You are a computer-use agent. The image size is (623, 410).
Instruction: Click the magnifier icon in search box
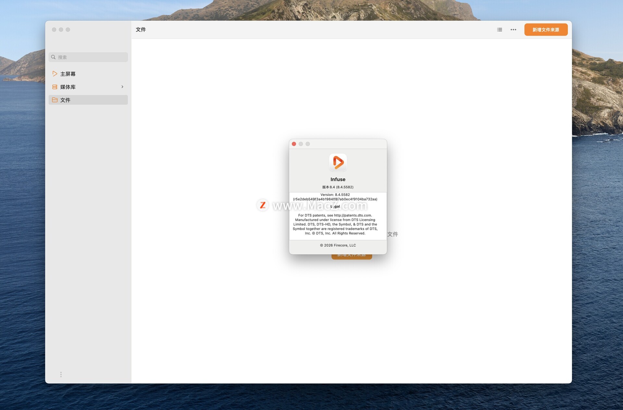pyautogui.click(x=53, y=57)
